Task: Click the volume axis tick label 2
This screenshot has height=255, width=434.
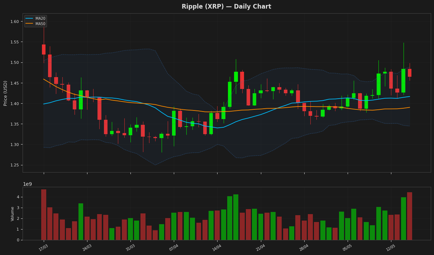Action: [18, 218]
